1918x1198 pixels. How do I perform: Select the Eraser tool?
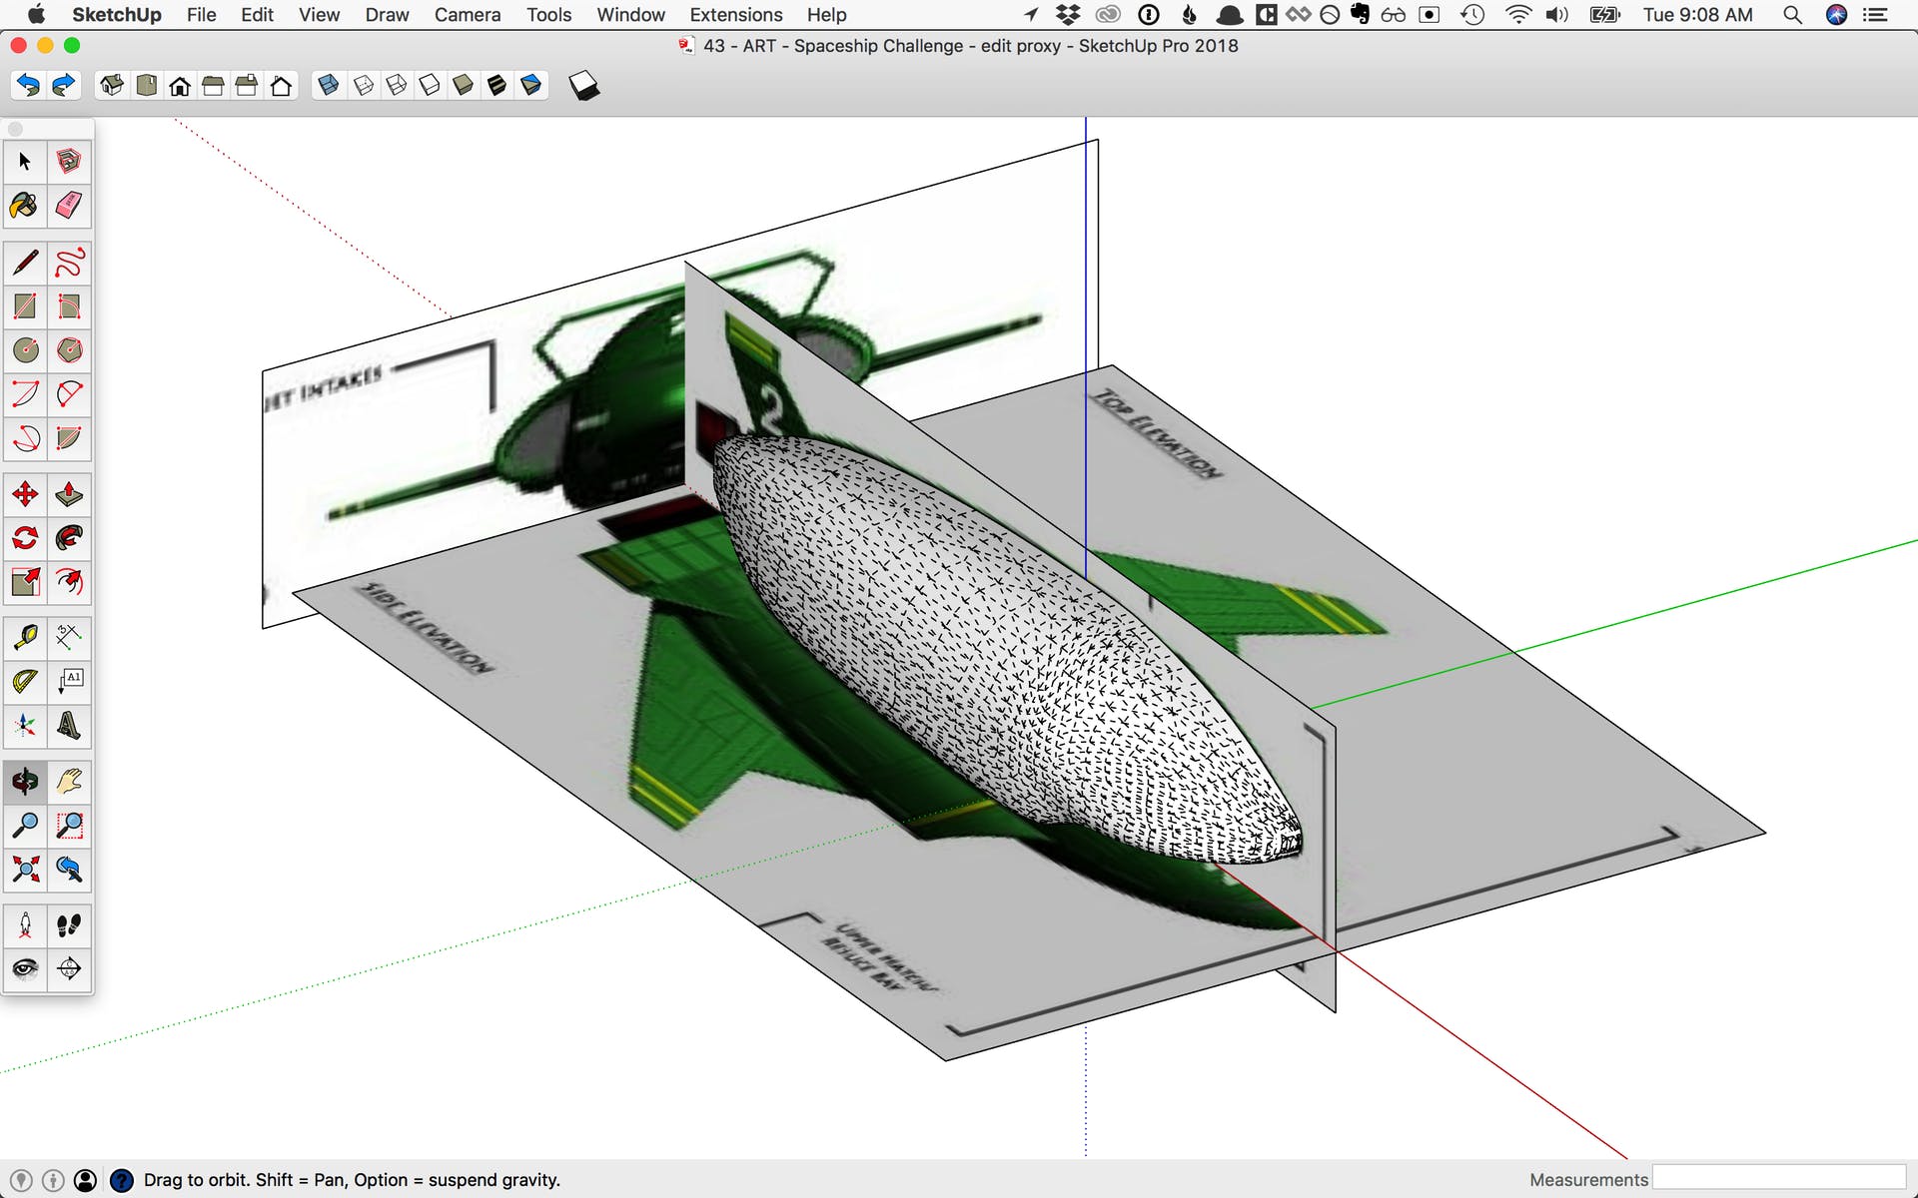(x=69, y=206)
